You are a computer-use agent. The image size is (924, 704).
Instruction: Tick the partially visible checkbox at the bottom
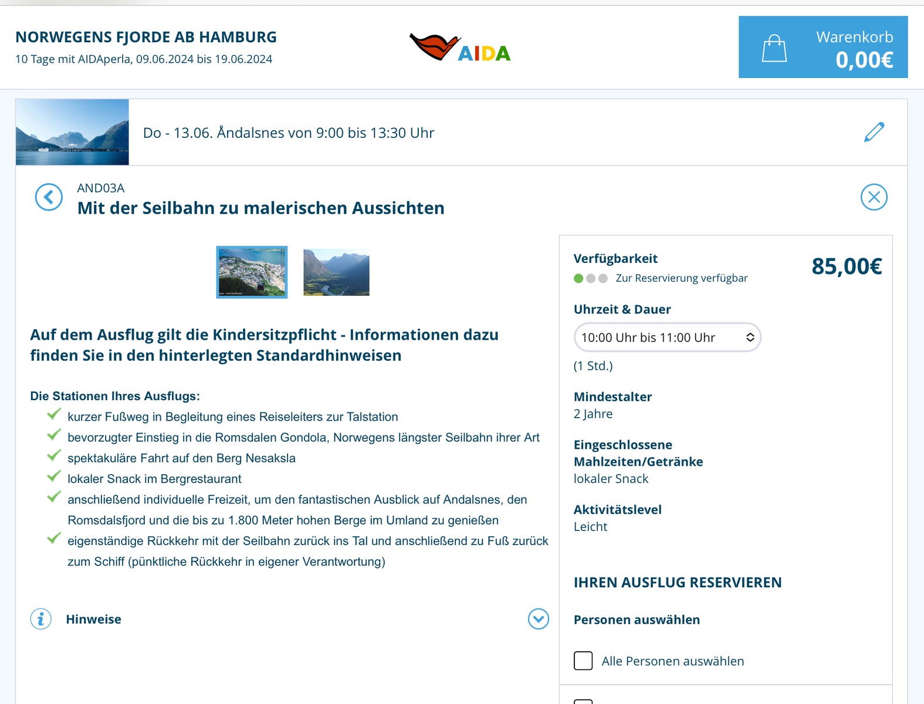tap(583, 701)
